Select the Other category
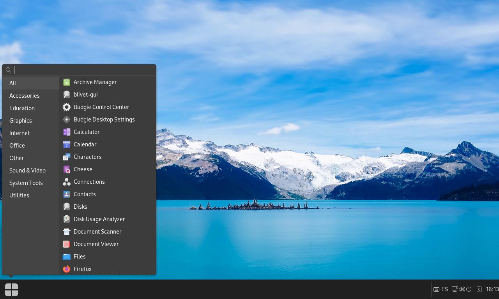 tap(31, 158)
